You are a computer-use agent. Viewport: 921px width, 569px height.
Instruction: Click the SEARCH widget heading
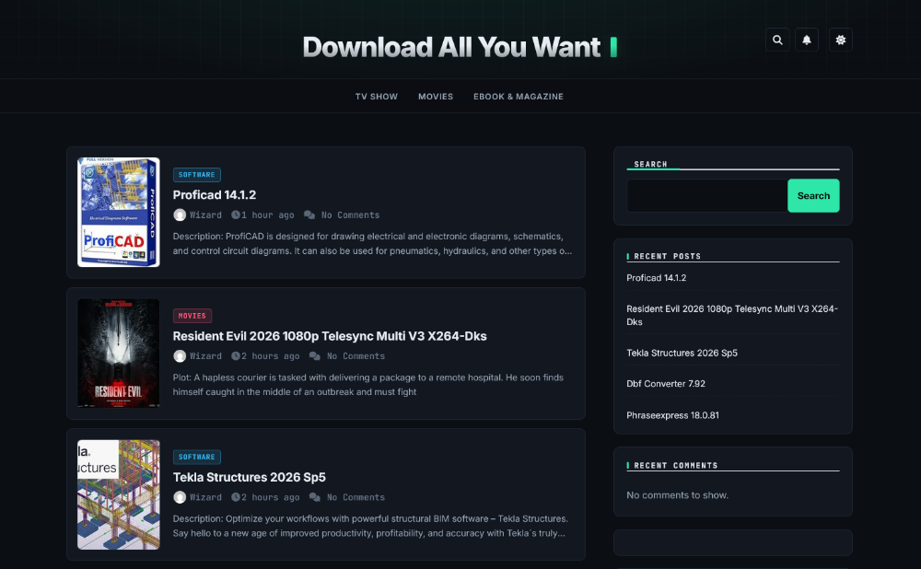click(x=650, y=165)
